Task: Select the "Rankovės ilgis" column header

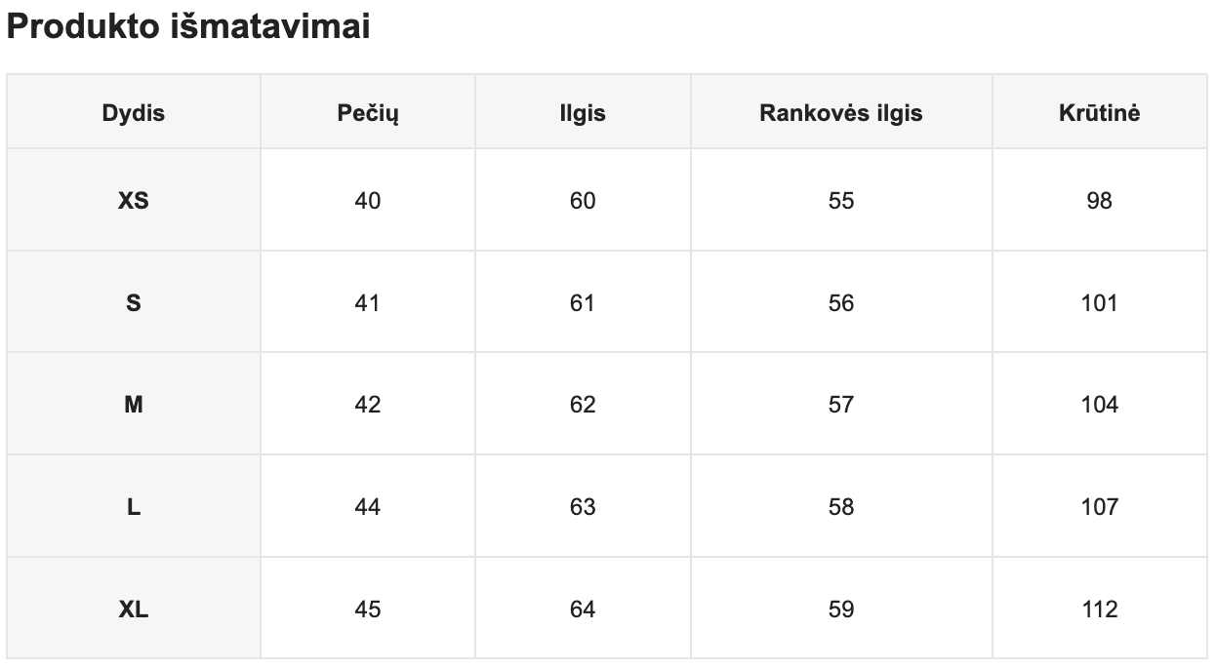Action: (840, 113)
